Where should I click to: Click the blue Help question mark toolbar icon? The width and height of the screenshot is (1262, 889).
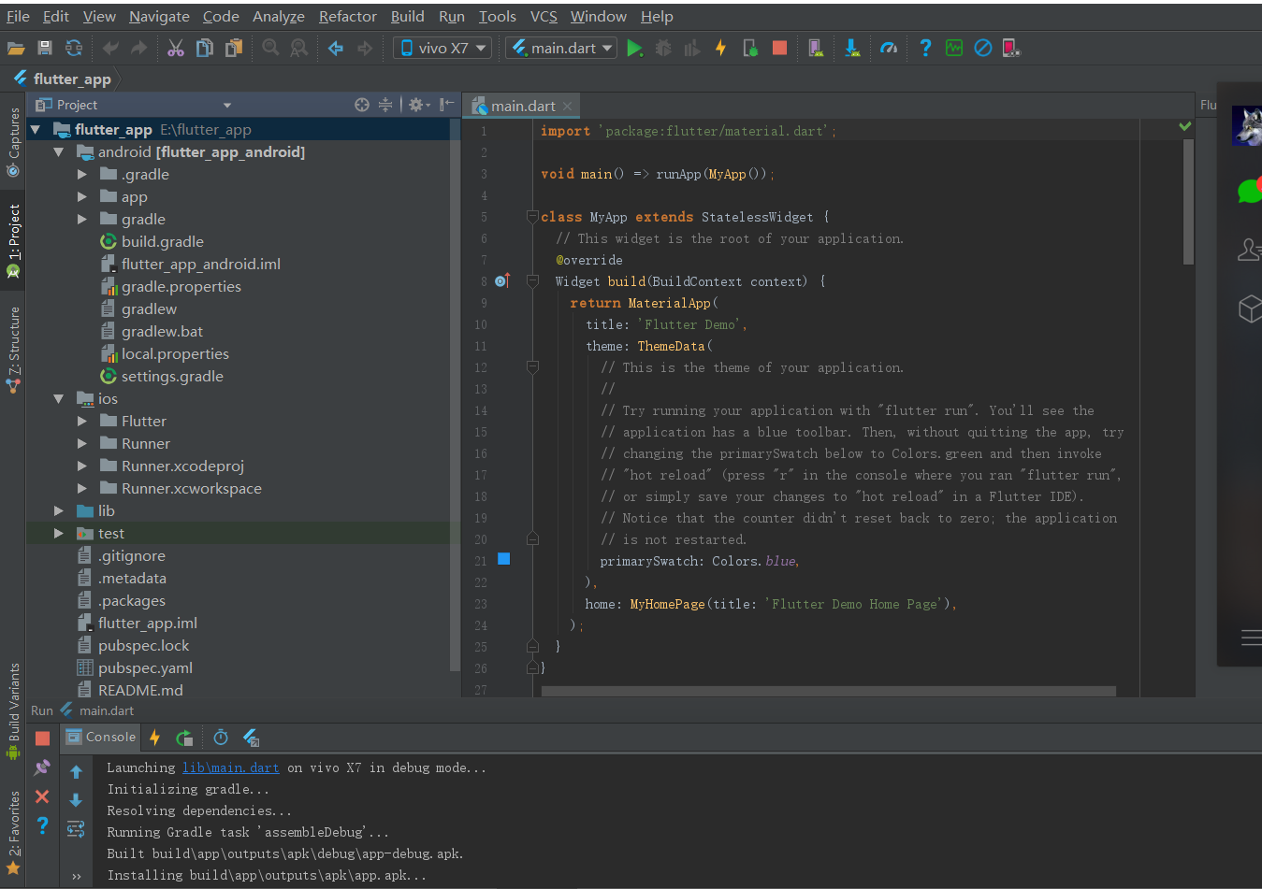tap(925, 48)
